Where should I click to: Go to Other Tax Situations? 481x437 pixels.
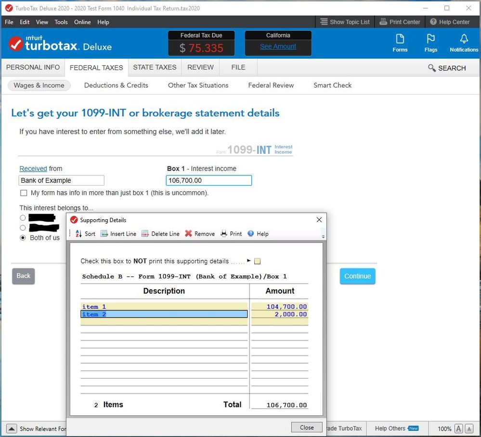coord(198,85)
